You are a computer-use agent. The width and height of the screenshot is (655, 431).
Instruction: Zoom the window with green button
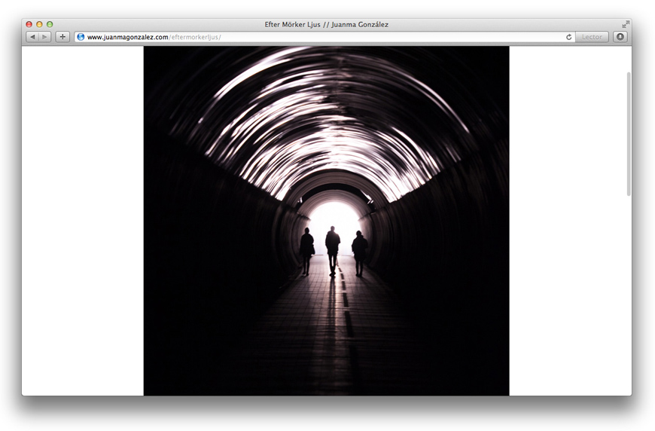(50, 24)
